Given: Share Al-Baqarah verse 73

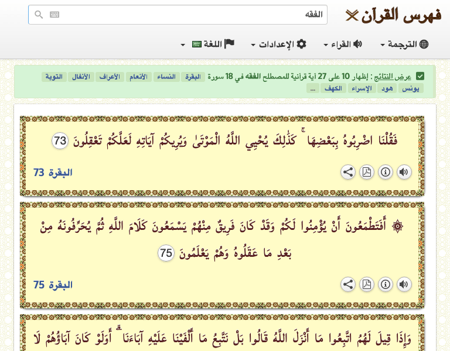Looking at the screenshot, I should pyautogui.click(x=348, y=172).
